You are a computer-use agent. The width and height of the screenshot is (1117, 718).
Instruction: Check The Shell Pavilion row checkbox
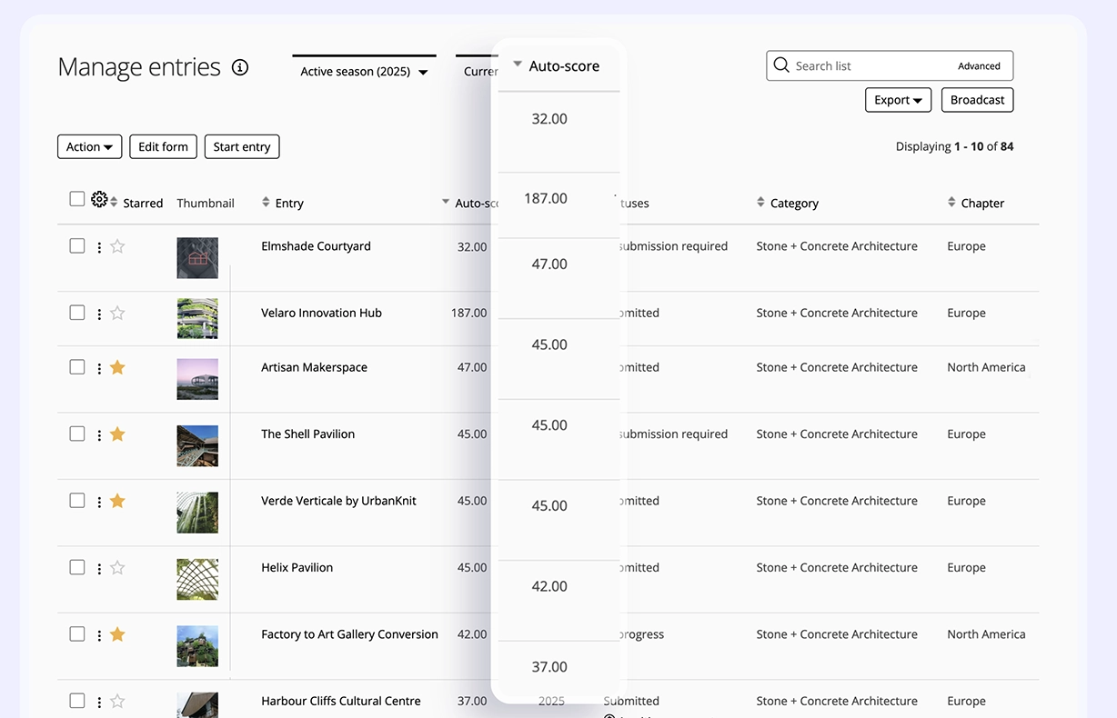tap(77, 434)
